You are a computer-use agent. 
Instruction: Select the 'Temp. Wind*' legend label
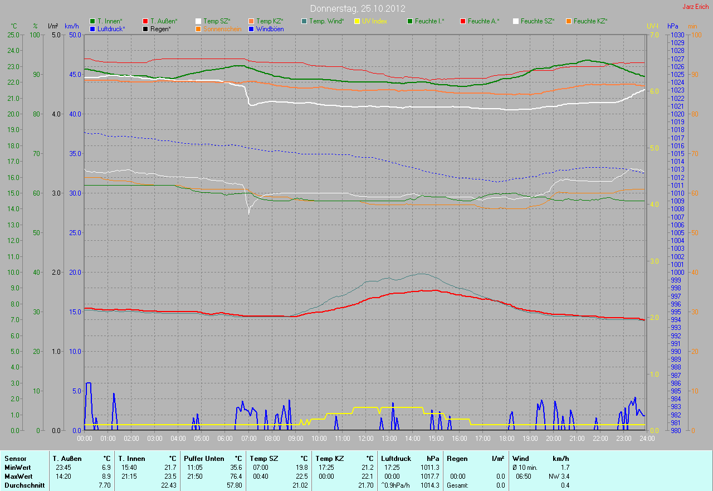(x=326, y=21)
